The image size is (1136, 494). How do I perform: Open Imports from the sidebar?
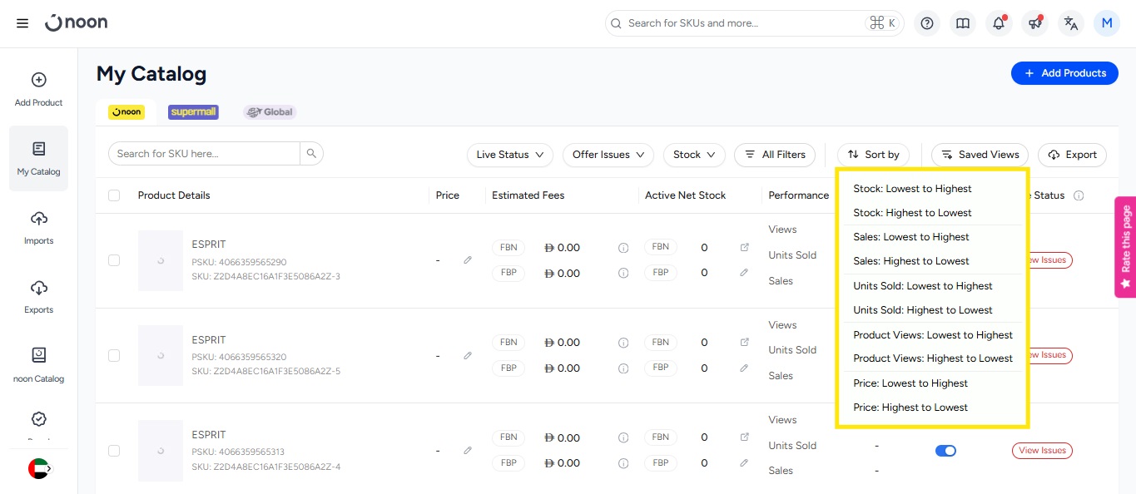point(38,227)
